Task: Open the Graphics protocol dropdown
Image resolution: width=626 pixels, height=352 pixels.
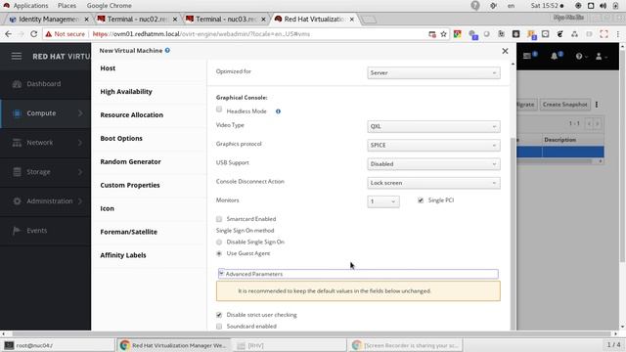Action: (433, 146)
